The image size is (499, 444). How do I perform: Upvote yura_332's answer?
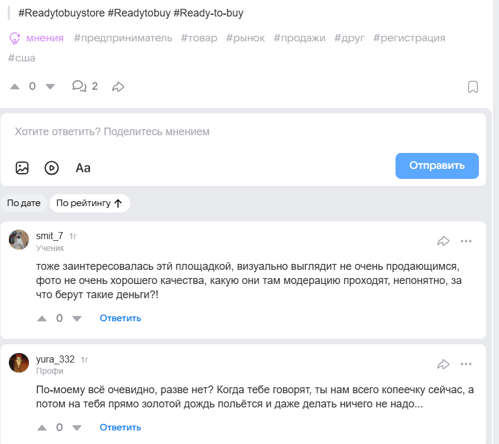click(42, 427)
